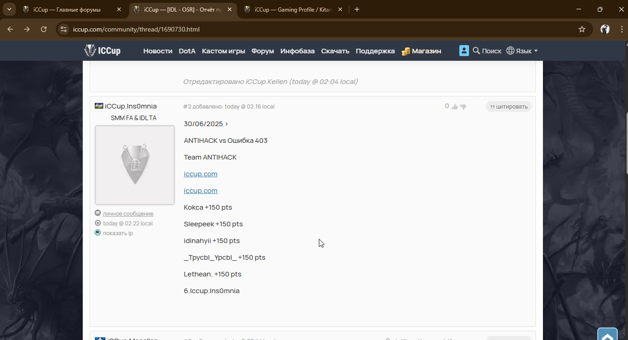Open Скачать in the navigation bar
628x340 pixels.
pyautogui.click(x=335, y=51)
